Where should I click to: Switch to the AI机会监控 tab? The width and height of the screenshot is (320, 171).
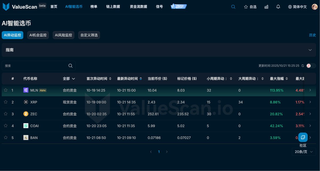[38, 35]
